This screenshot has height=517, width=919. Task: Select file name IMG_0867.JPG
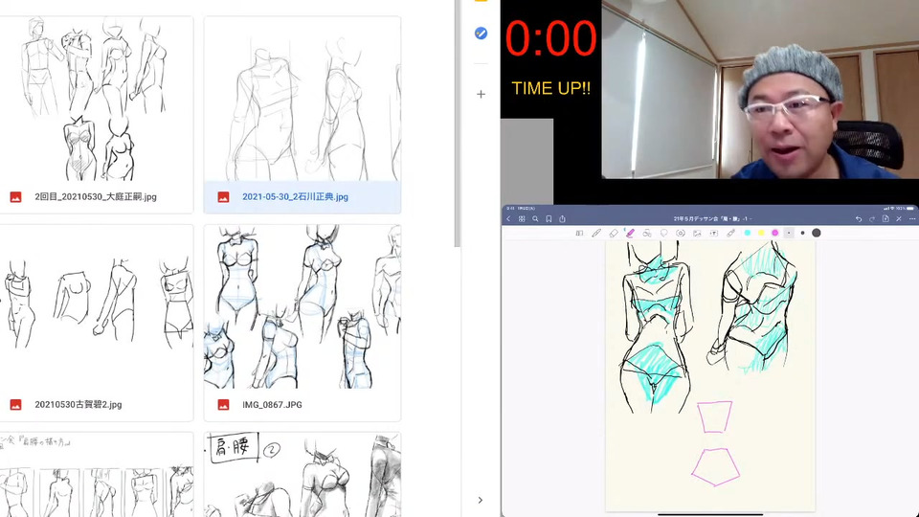pos(273,404)
